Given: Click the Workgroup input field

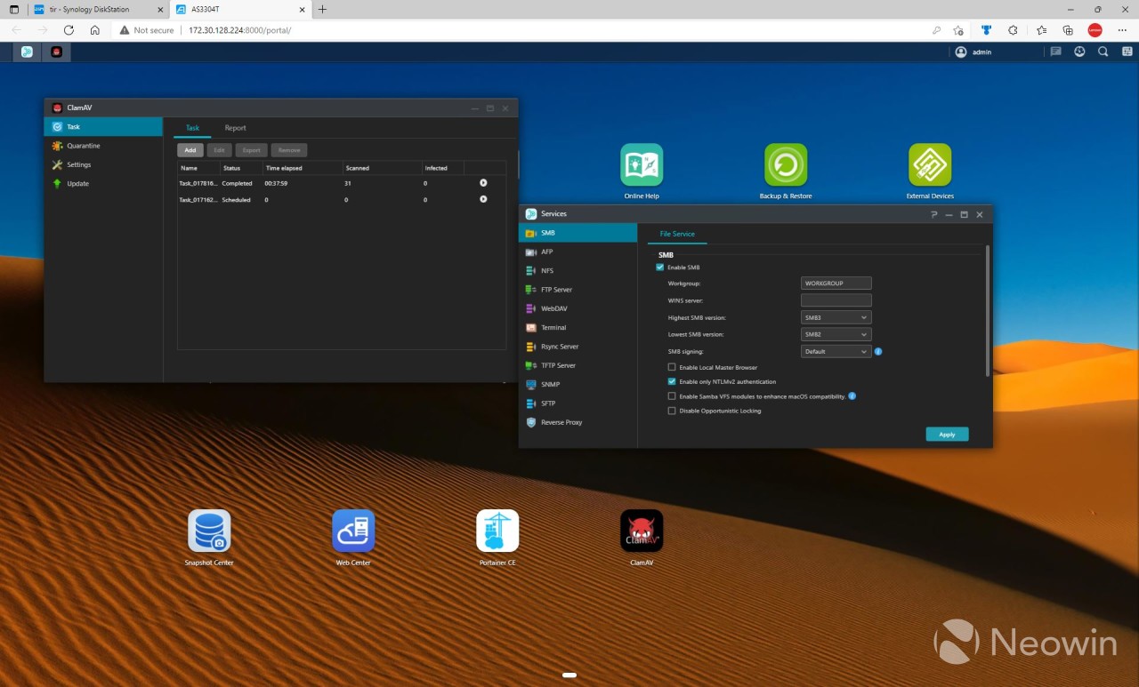Looking at the screenshot, I should click(x=836, y=284).
